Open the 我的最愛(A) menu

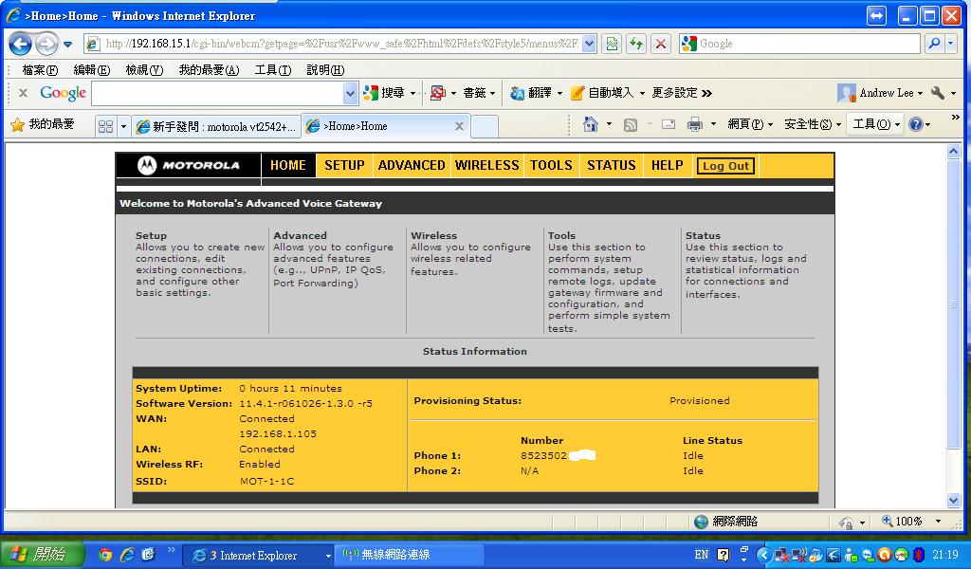pyautogui.click(x=209, y=70)
